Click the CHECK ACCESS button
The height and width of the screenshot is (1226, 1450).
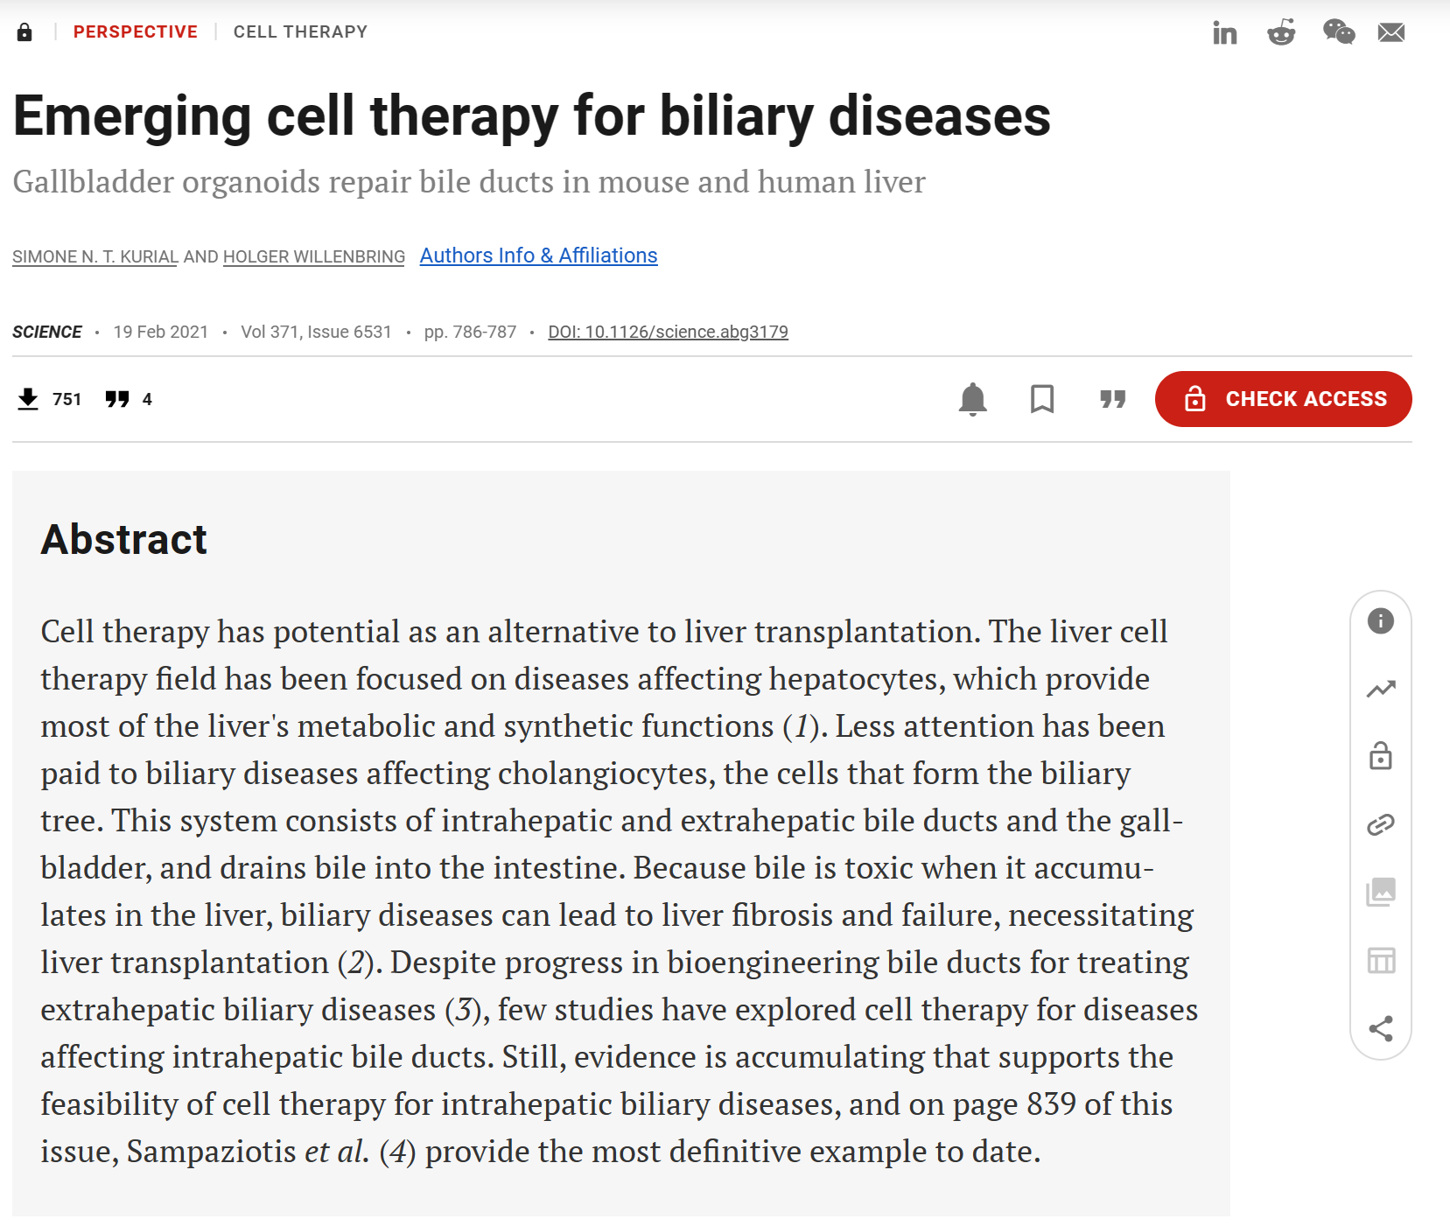[1283, 399]
